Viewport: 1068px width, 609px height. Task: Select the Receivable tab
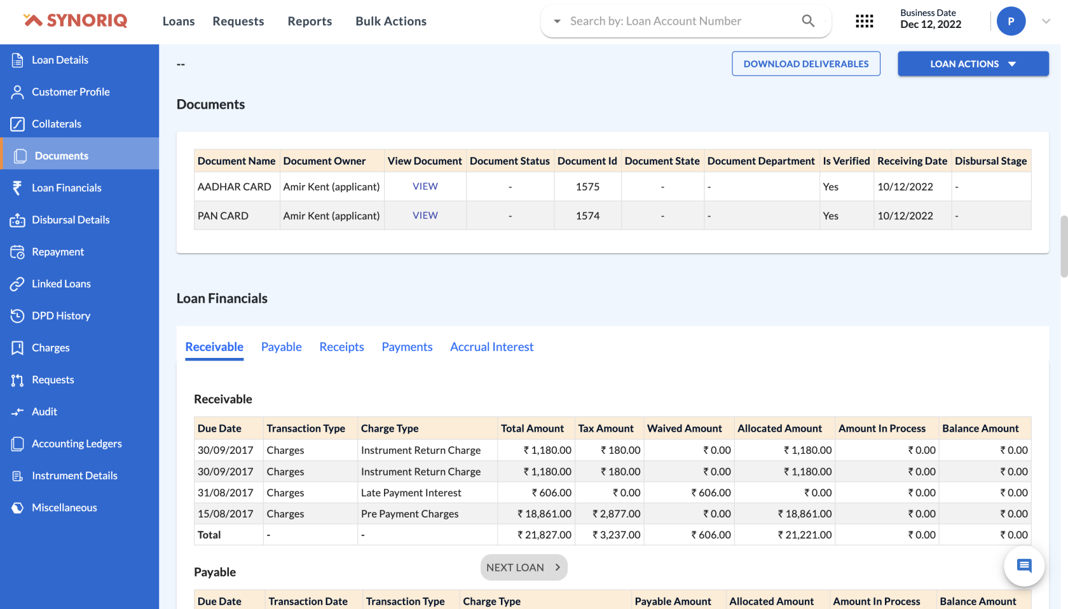[214, 347]
